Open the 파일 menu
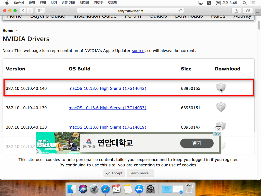 tap(32, 3)
